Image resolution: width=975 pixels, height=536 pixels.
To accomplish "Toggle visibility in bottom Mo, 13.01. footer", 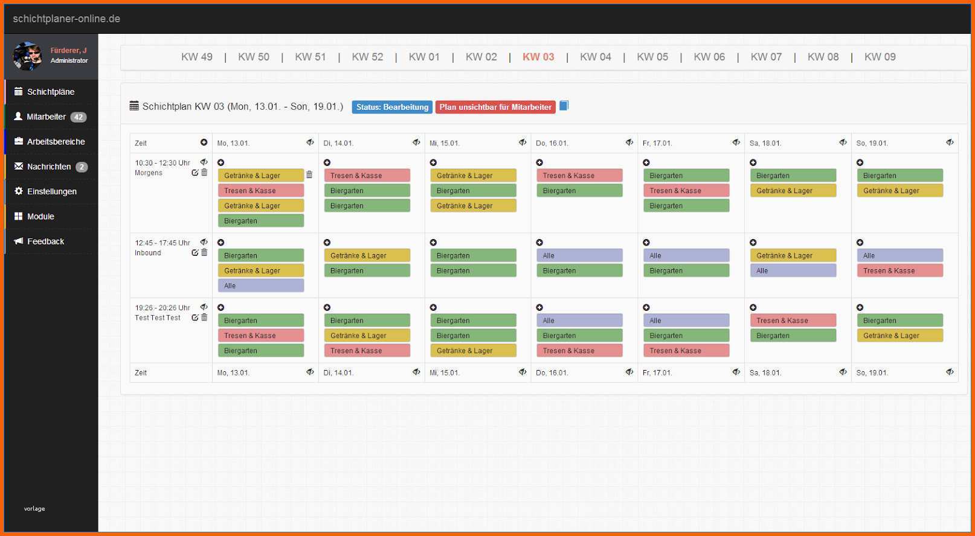I will (x=310, y=372).
